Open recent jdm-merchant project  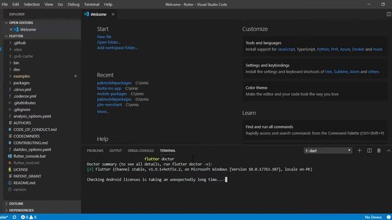(110, 105)
